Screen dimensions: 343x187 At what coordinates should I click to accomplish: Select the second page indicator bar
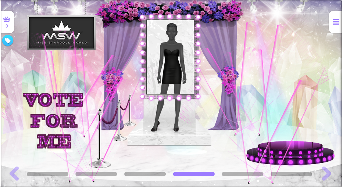[x=96, y=174]
